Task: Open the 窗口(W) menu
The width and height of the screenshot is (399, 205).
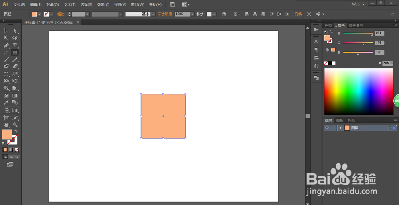Action: [x=137, y=4]
